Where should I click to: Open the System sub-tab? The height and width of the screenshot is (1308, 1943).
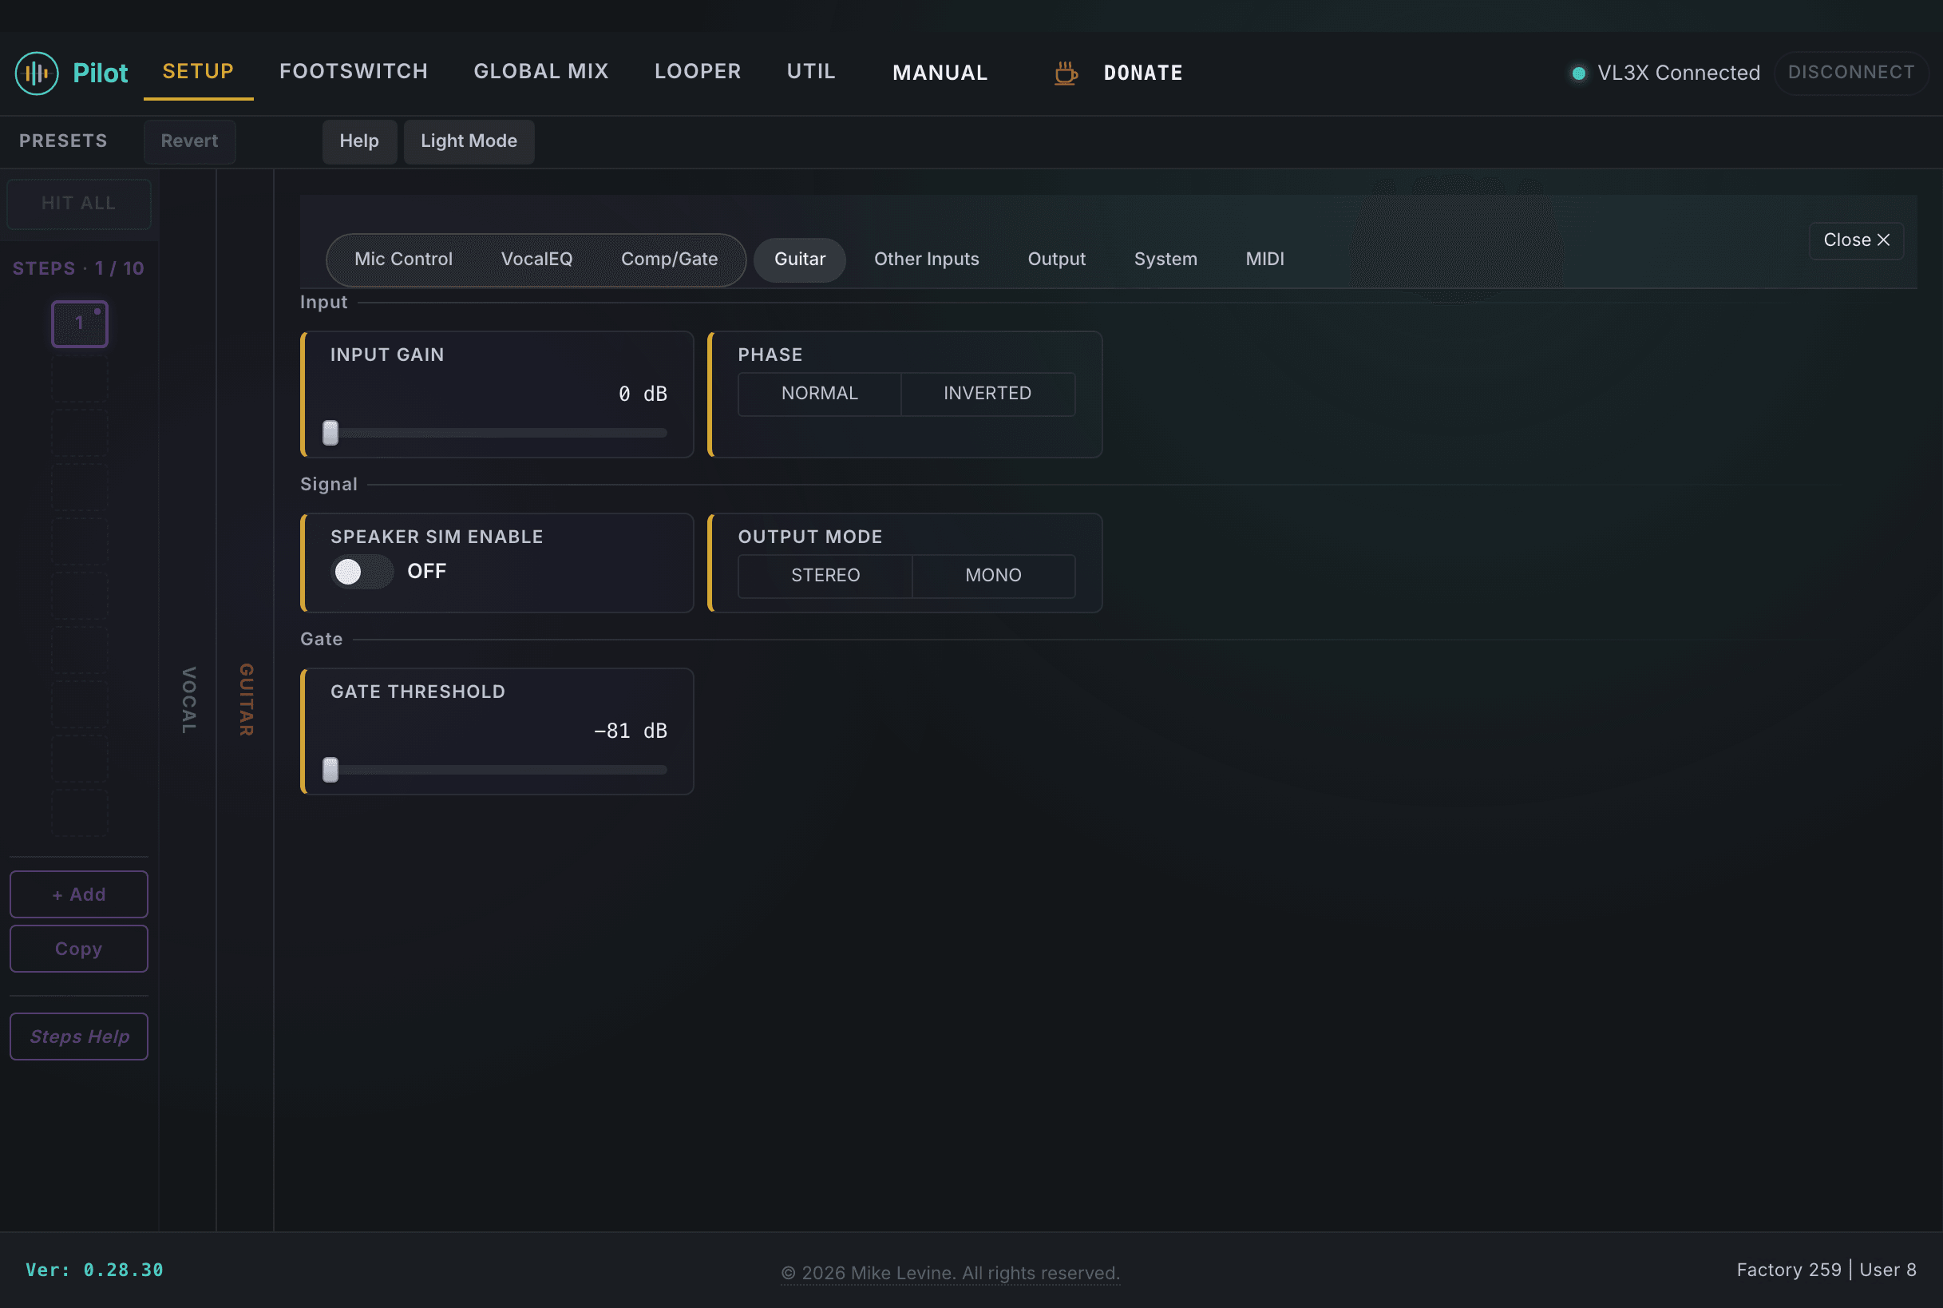1165,260
